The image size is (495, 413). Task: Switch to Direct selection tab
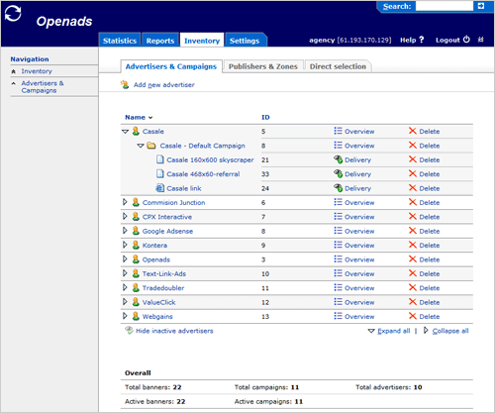click(x=338, y=66)
